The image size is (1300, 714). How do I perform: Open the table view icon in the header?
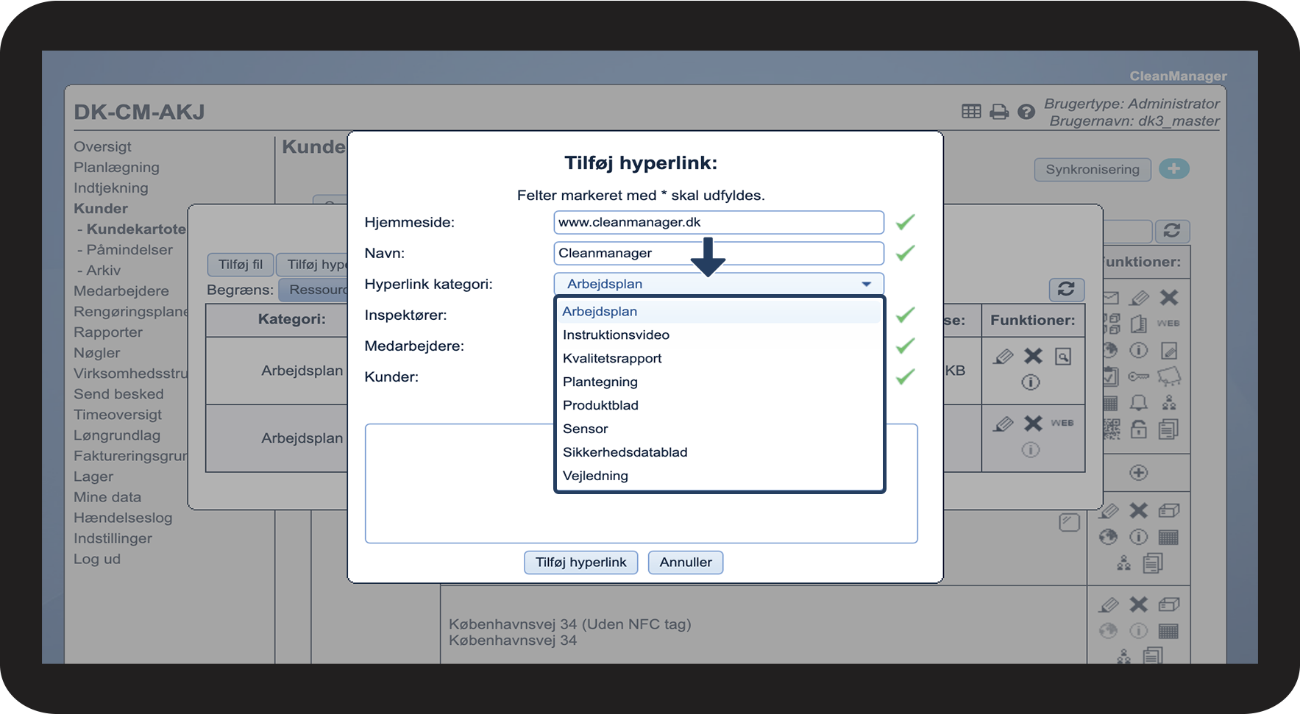(971, 111)
